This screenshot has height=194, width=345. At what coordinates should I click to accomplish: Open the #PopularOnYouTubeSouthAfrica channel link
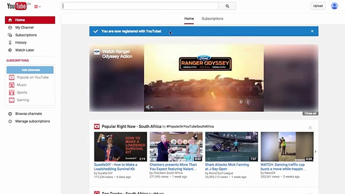pyautogui.click(x=190, y=126)
